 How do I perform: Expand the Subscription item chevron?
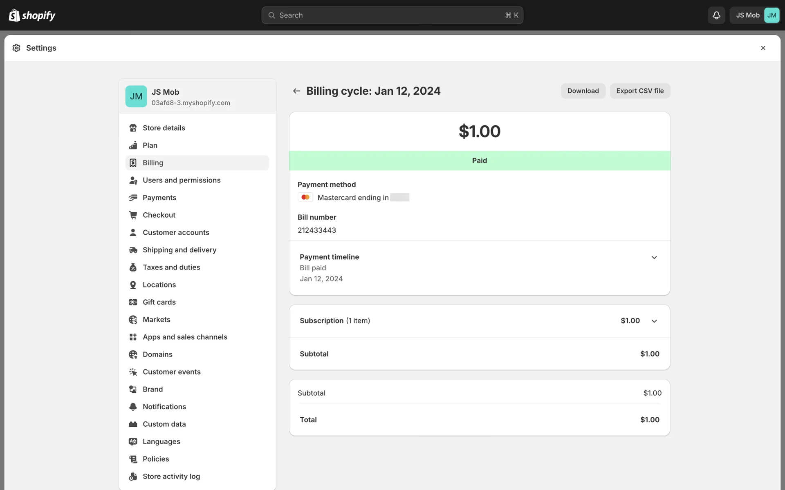(x=654, y=321)
